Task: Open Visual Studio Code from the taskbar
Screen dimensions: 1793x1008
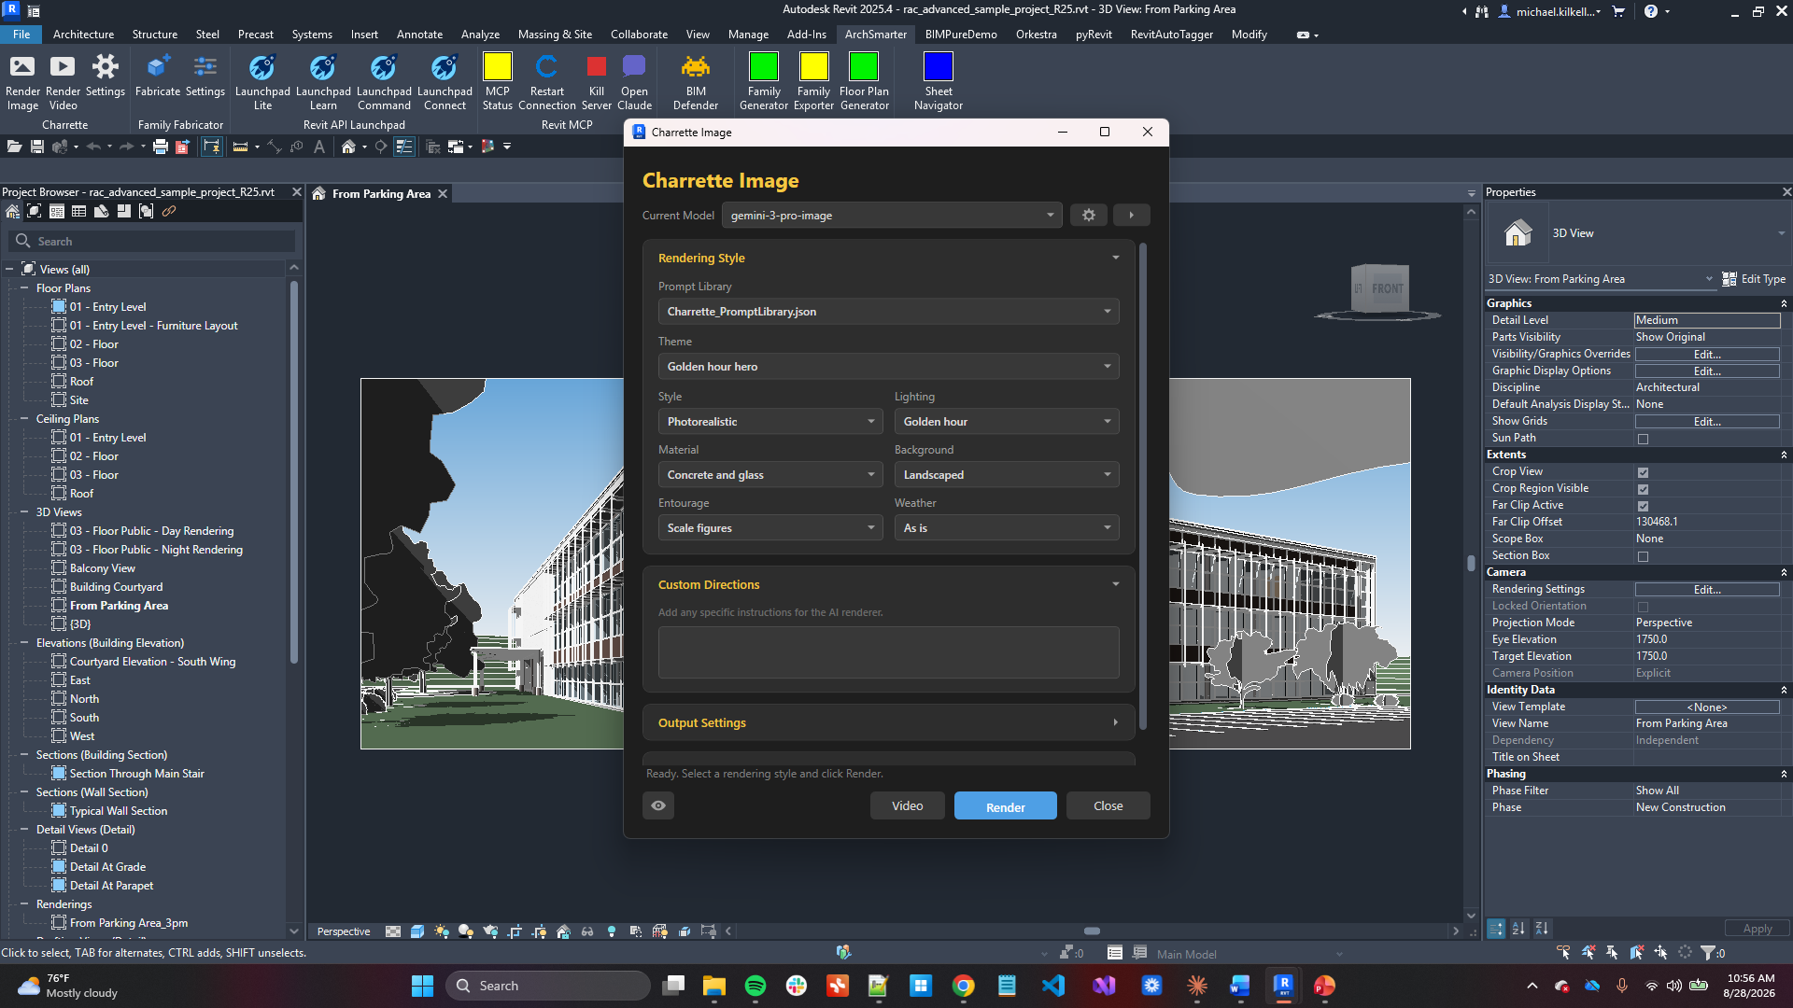Action: tap(1053, 986)
